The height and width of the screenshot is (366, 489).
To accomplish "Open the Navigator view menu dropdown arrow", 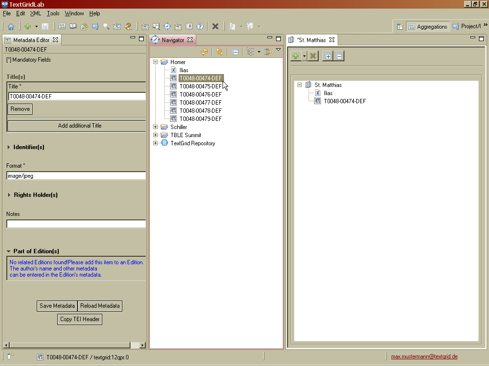I will tap(278, 50).
